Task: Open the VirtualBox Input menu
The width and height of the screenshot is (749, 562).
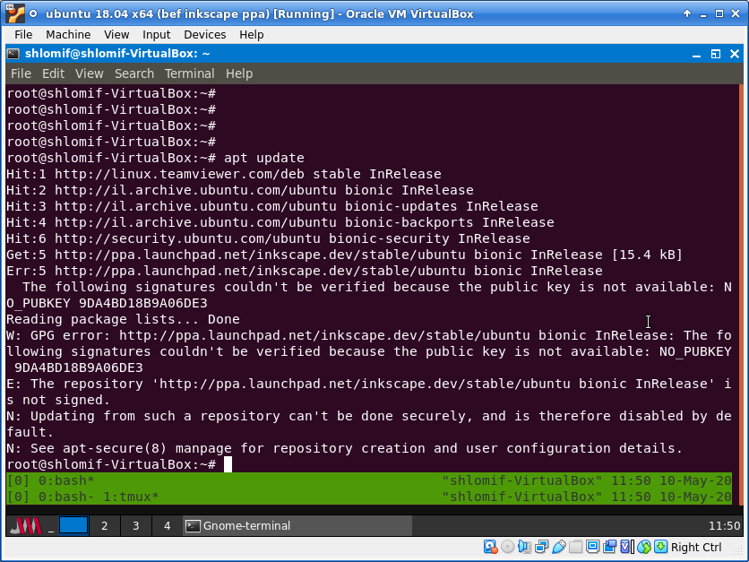Action: click(156, 35)
